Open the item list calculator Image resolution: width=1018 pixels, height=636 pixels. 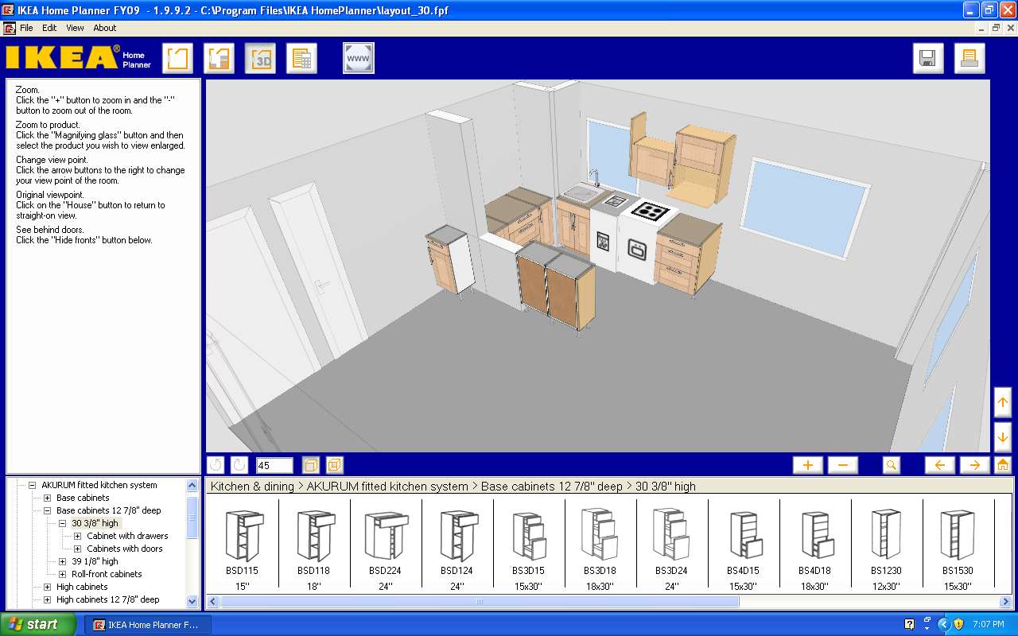coord(301,57)
